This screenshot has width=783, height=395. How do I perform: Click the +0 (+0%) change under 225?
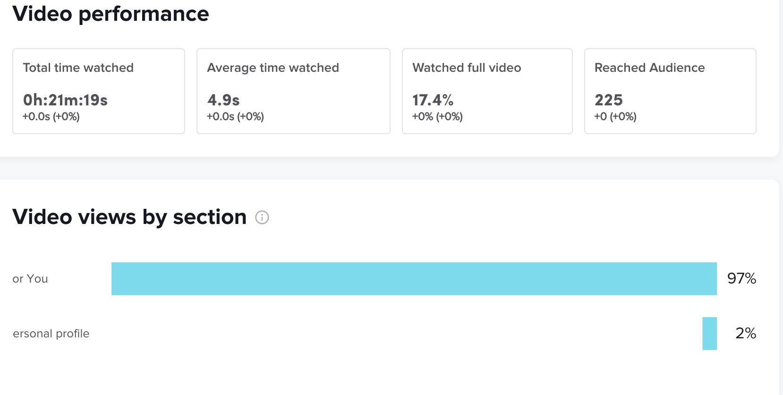[x=615, y=117]
